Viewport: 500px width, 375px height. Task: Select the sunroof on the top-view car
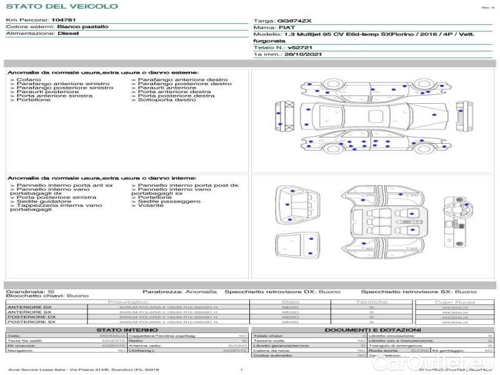[375, 116]
